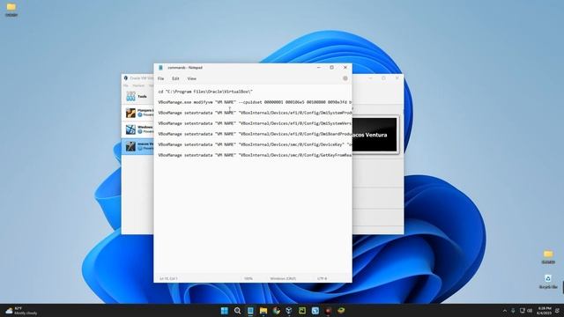Click the VBoxManage modifyvm cpuidset line
This screenshot has height=317, width=564.
[x=255, y=102]
